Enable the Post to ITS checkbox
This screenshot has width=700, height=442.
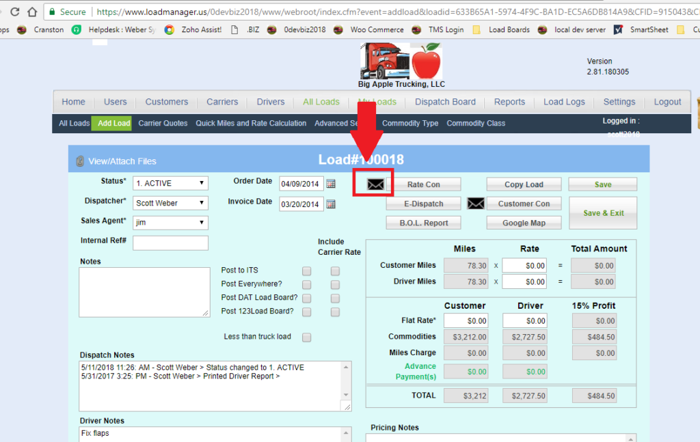[x=306, y=271]
